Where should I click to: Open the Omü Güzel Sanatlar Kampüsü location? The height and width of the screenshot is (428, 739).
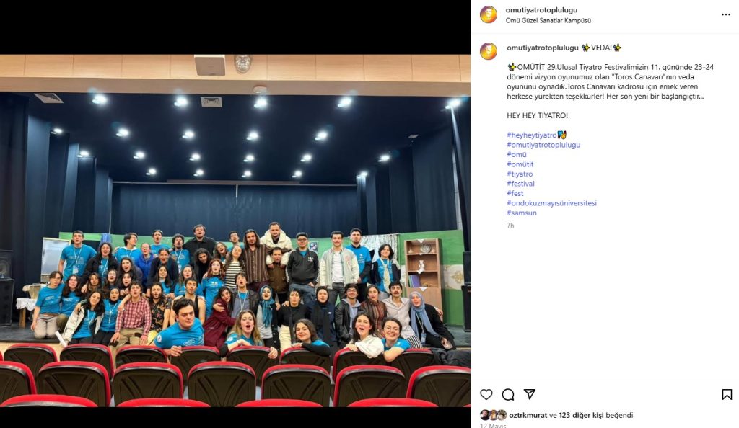coord(548,20)
